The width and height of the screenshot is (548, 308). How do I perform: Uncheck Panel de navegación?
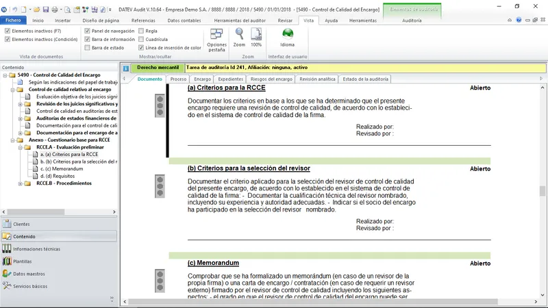click(x=88, y=31)
